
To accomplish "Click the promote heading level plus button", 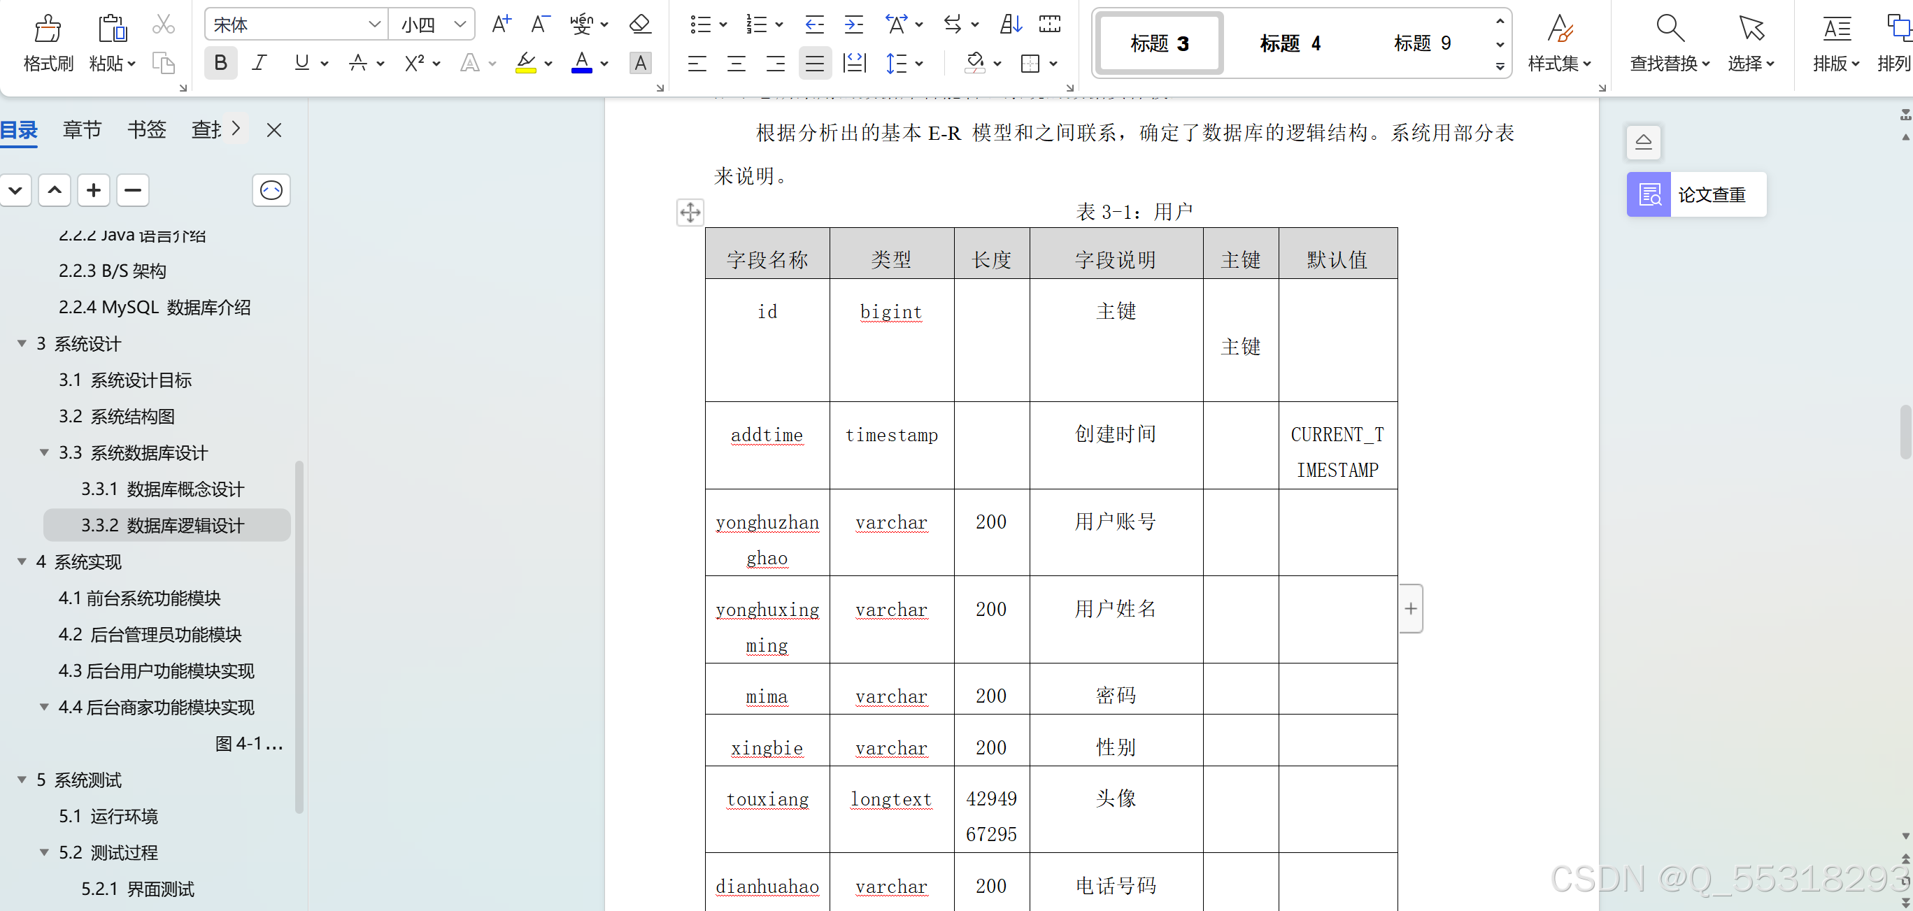I will click(x=94, y=191).
